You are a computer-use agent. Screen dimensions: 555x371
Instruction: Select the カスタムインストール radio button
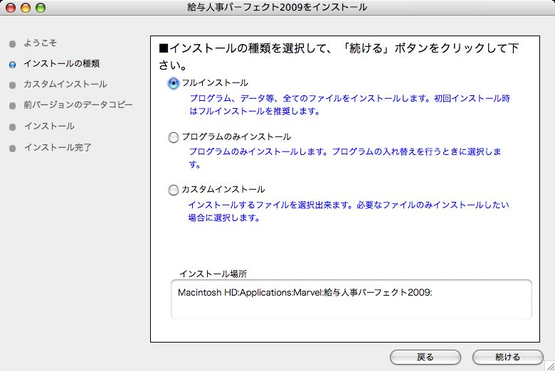pos(174,190)
